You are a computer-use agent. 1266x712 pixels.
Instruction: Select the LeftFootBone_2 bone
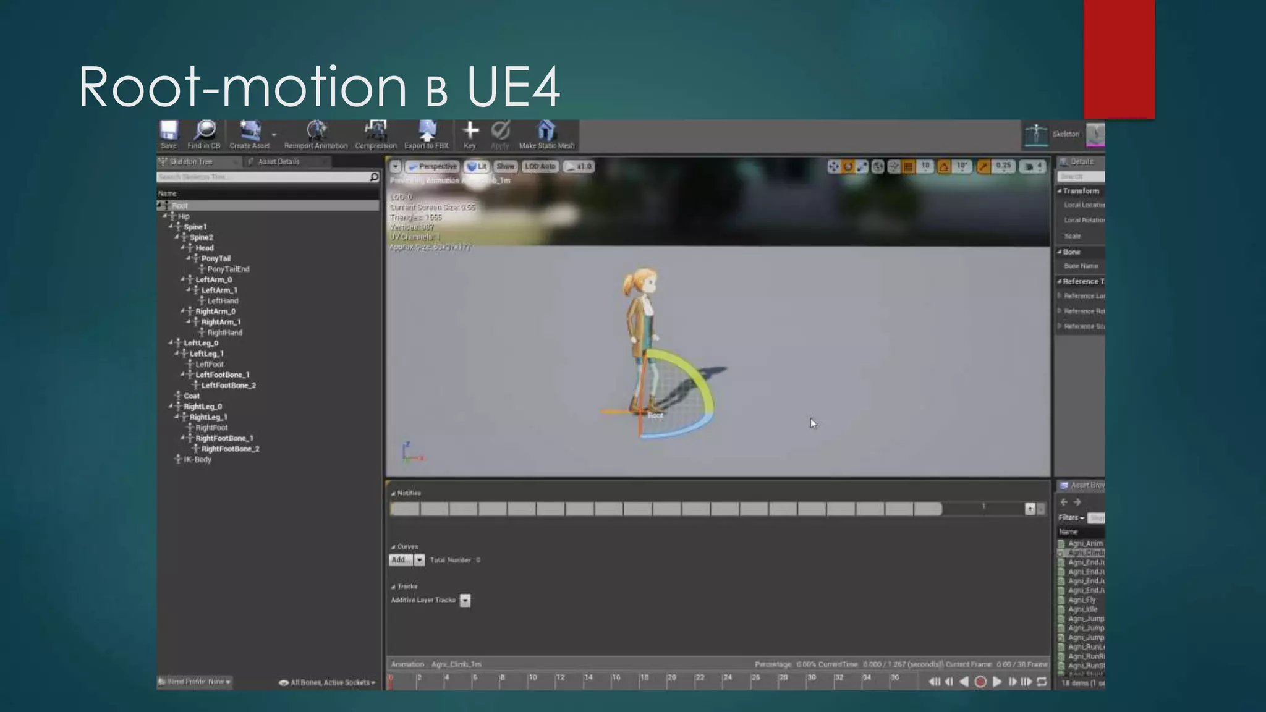(x=228, y=385)
